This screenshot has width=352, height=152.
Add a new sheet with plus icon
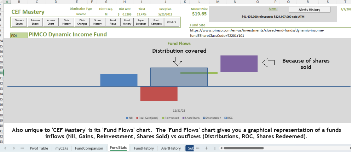tap(206, 148)
